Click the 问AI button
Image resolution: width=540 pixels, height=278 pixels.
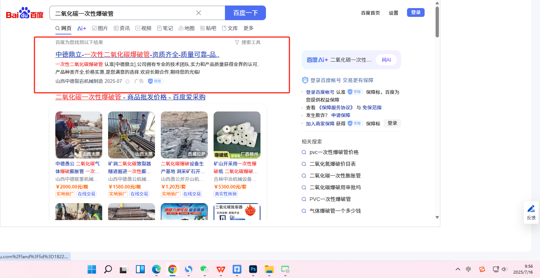[x=386, y=60]
